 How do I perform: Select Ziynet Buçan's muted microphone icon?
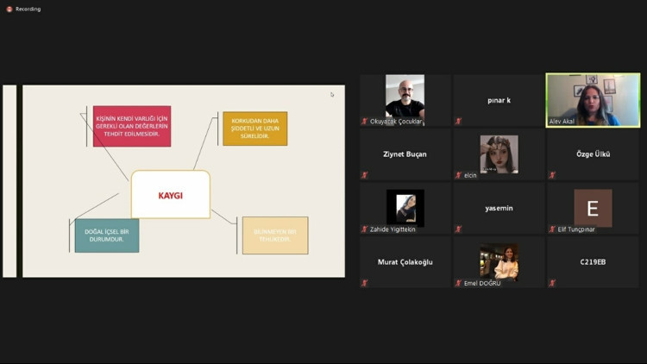pyautogui.click(x=365, y=175)
